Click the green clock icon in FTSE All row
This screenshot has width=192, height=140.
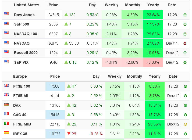click(185, 96)
